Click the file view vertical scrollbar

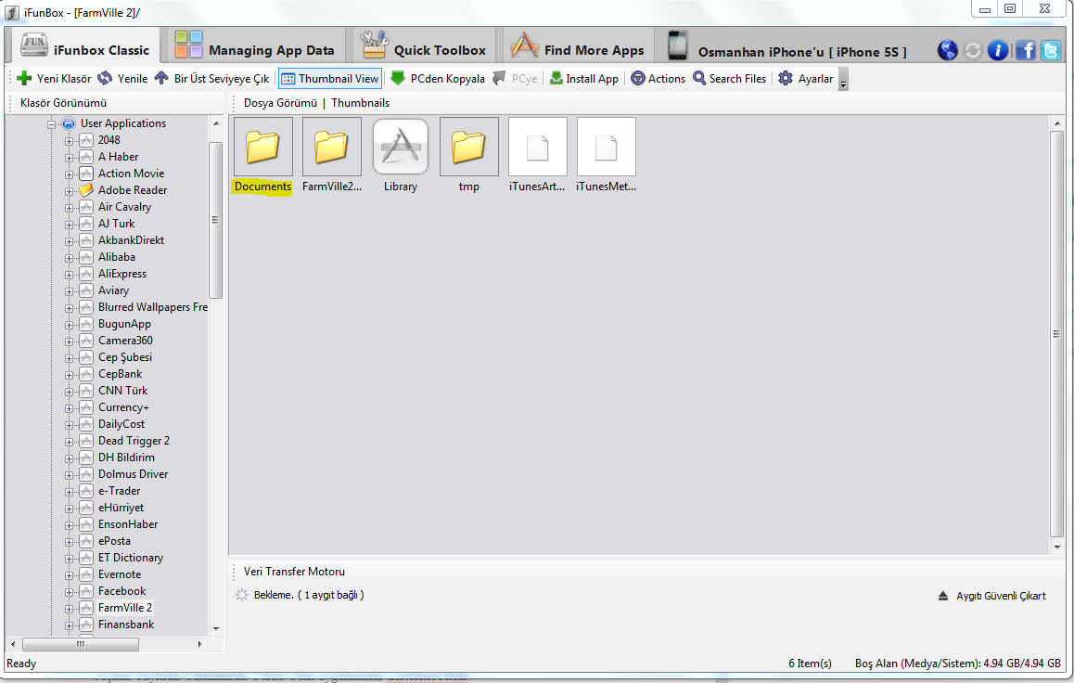[x=1056, y=334]
